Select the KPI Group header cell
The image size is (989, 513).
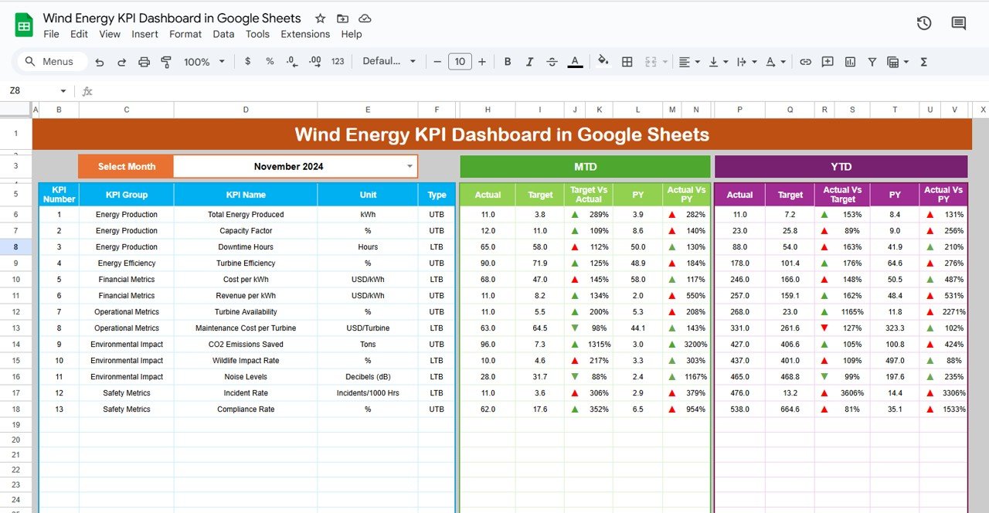(x=127, y=195)
